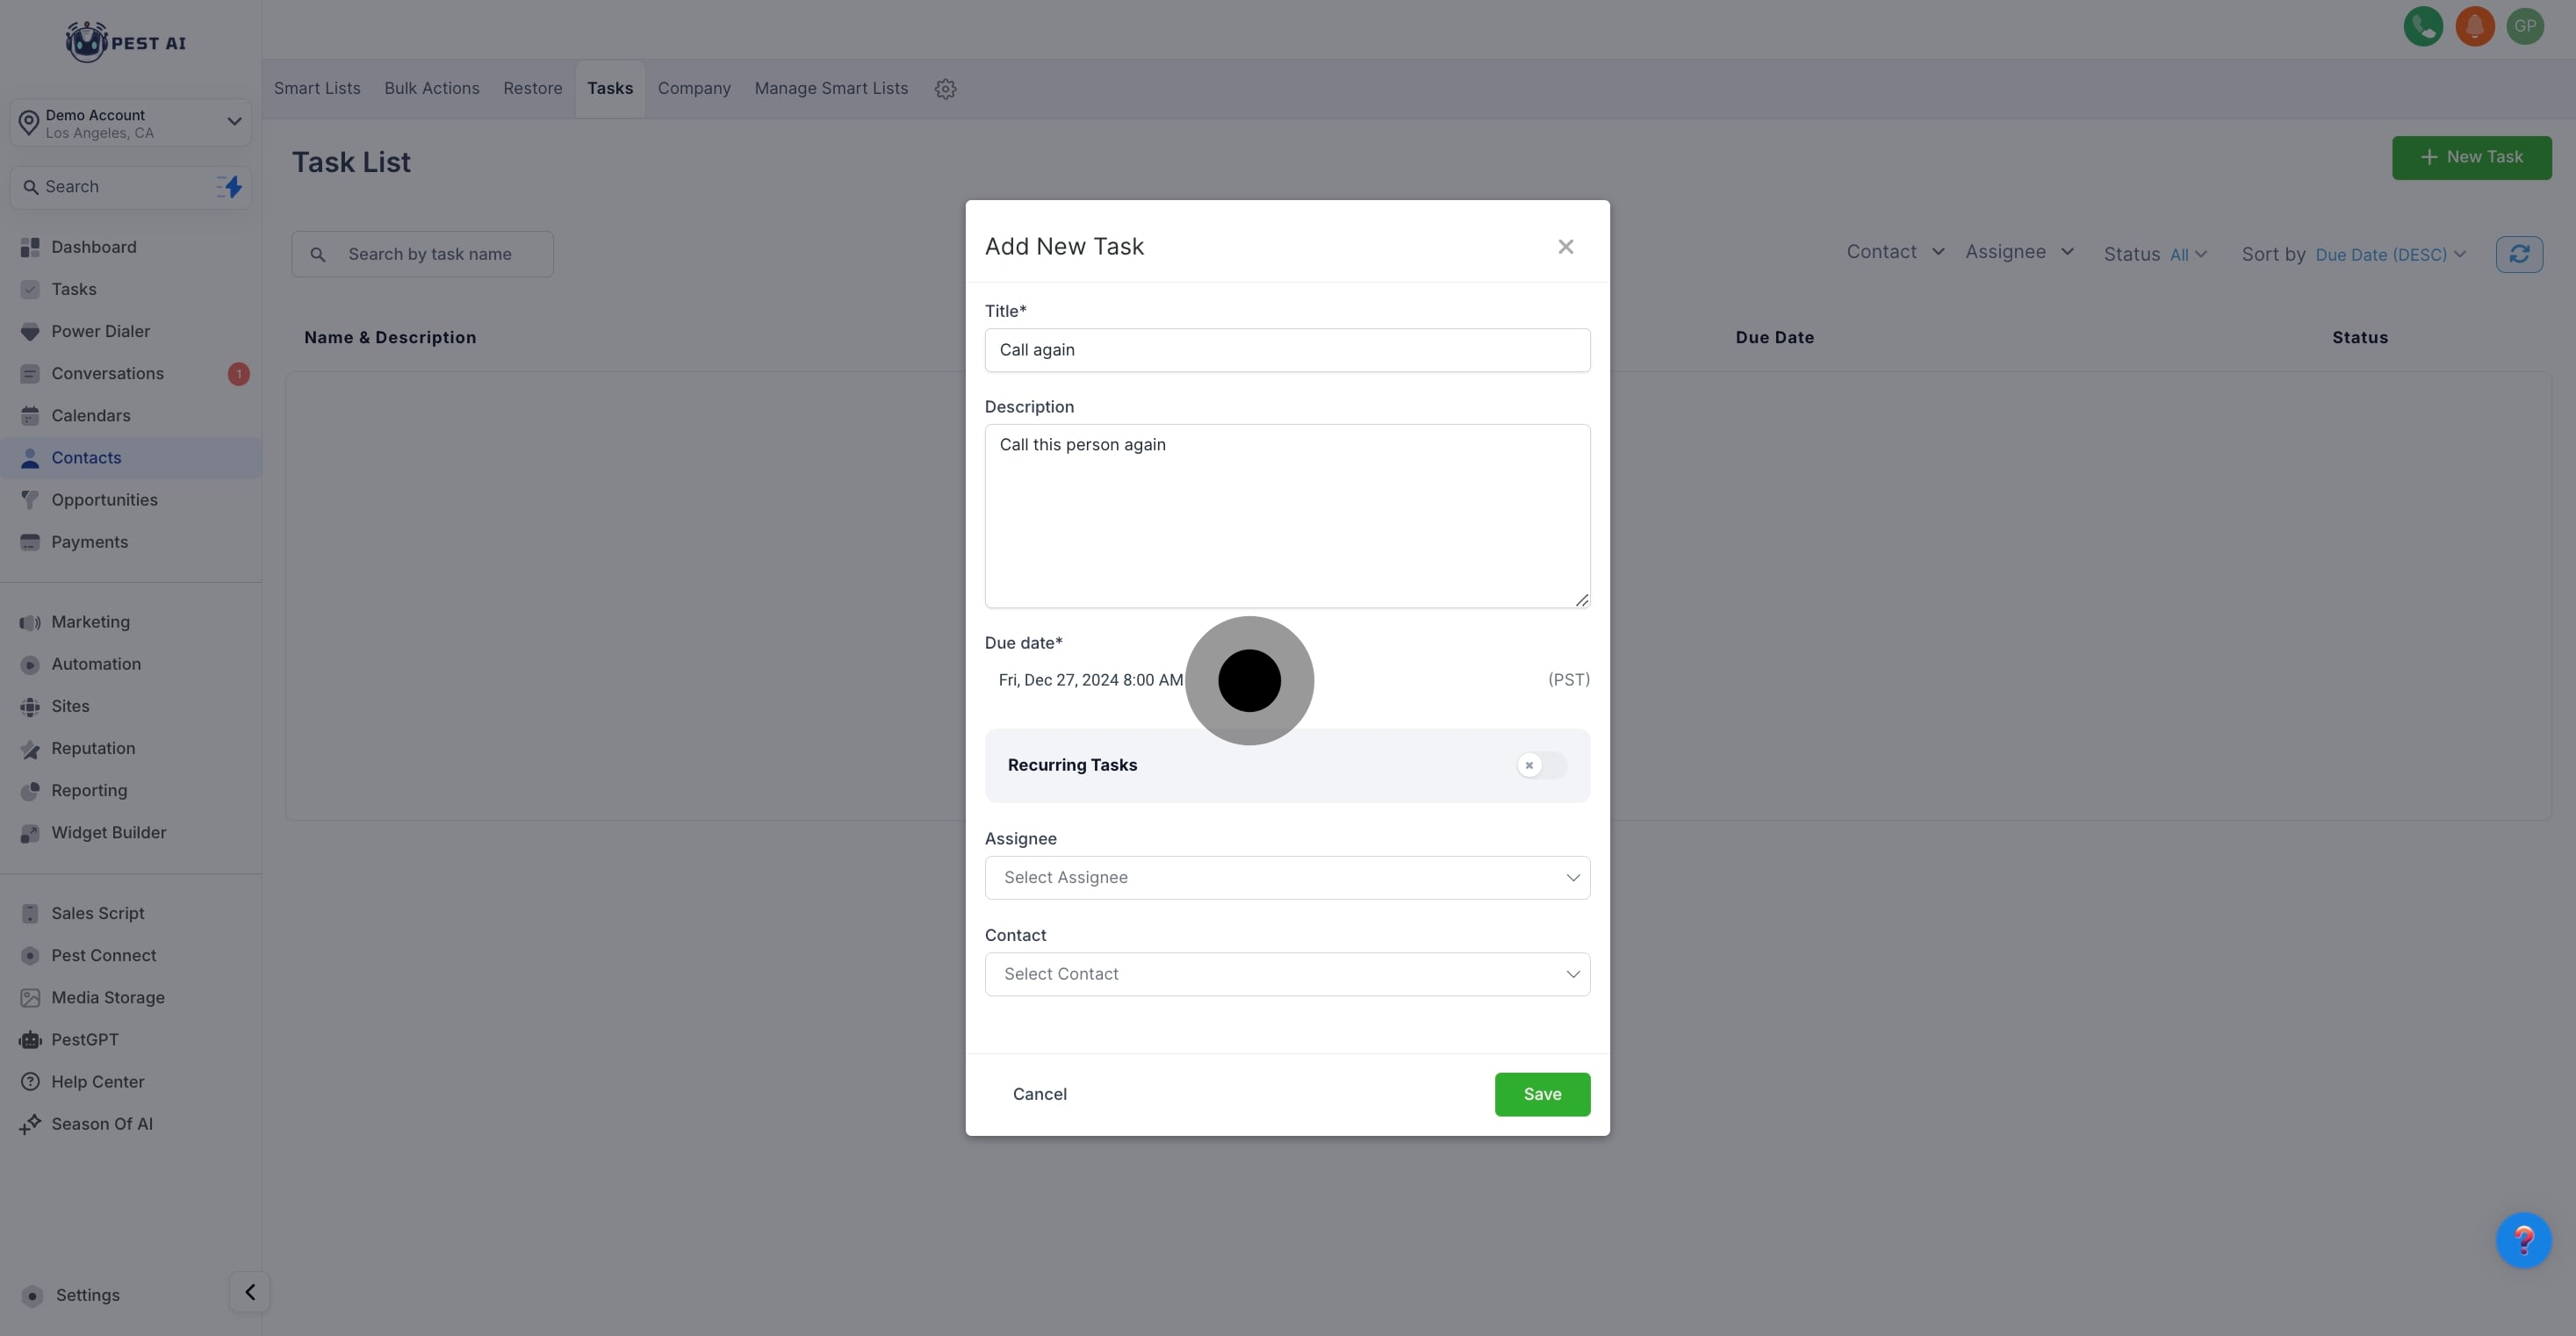Screen dimensions: 2576x1336
Task: Click the lightning bolt quick-actions icon
Action: tap(230, 187)
